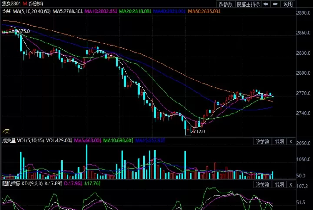Open 说明 in the KDJ indicator panel
The height and width of the screenshot is (210, 313).
(279, 184)
